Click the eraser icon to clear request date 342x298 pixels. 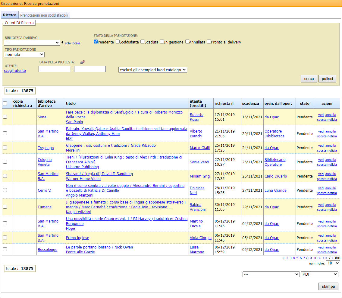click(x=83, y=62)
